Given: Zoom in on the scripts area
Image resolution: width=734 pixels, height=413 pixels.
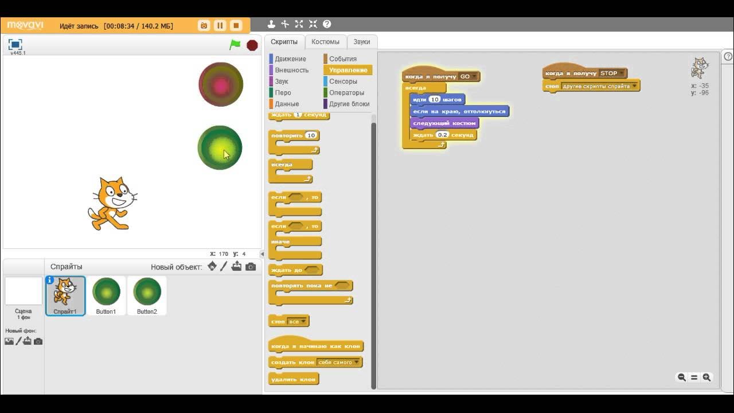Looking at the screenshot, I should tap(706, 377).
